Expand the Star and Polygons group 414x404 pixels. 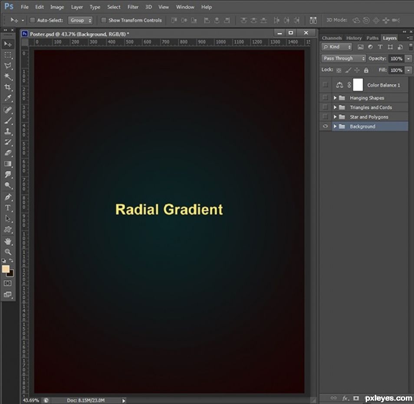(x=335, y=117)
